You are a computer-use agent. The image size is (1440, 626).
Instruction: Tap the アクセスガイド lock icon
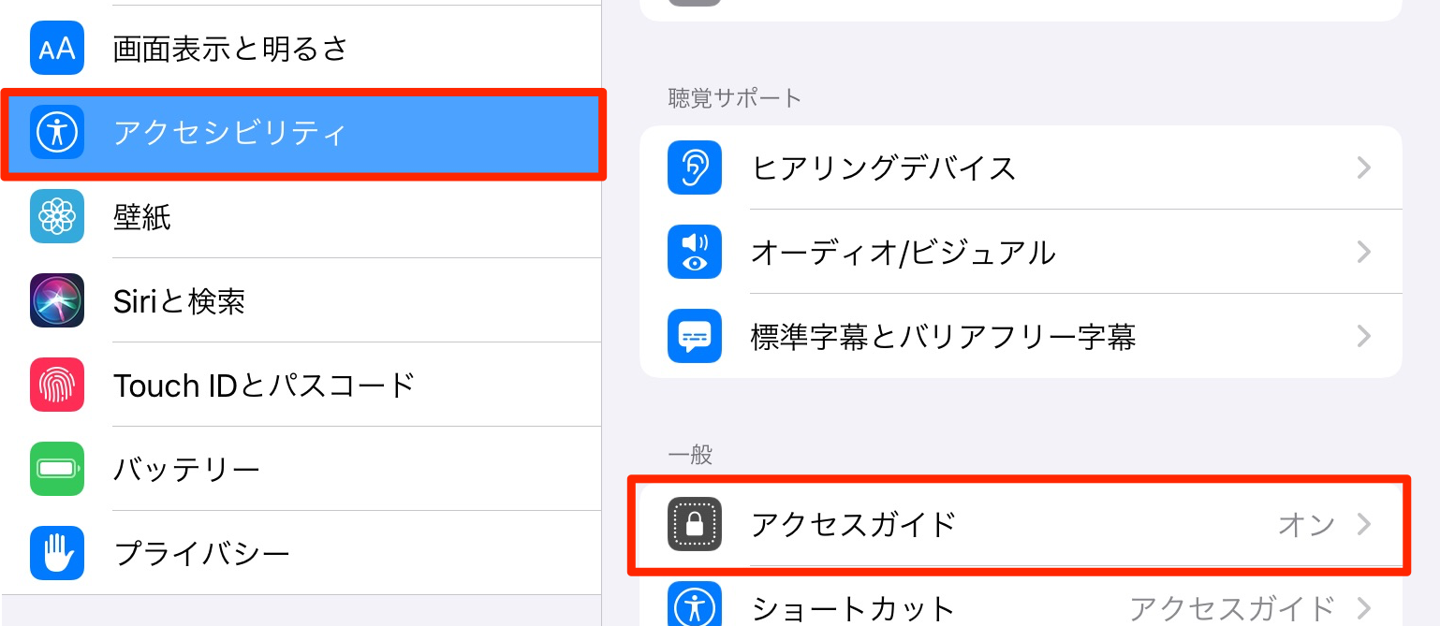695,524
